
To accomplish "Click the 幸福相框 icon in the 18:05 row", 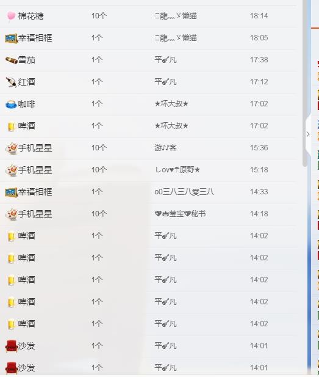I will (x=11, y=38).
